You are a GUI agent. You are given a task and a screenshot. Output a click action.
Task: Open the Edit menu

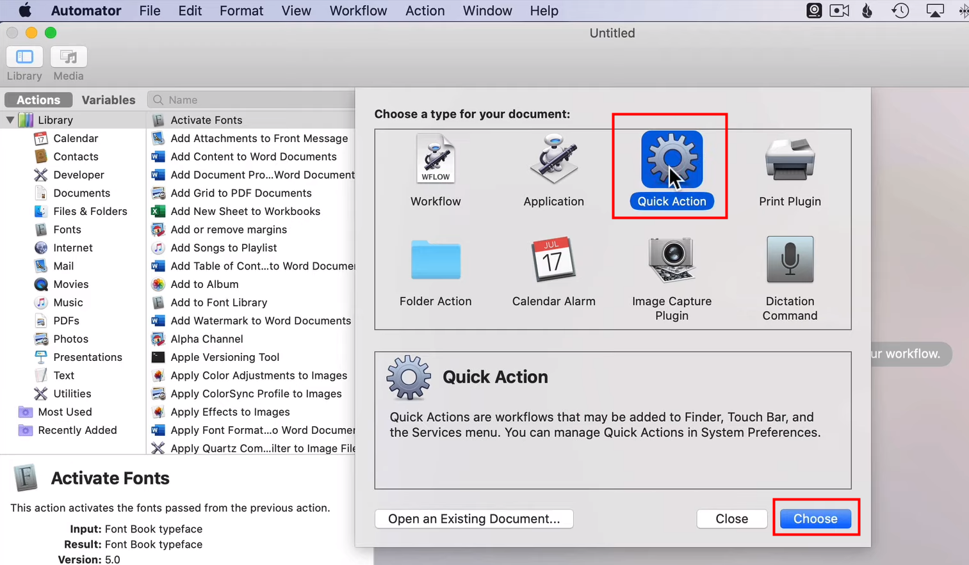[190, 11]
